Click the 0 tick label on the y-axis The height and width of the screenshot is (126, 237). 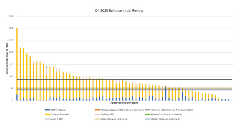pyautogui.click(x=13, y=100)
